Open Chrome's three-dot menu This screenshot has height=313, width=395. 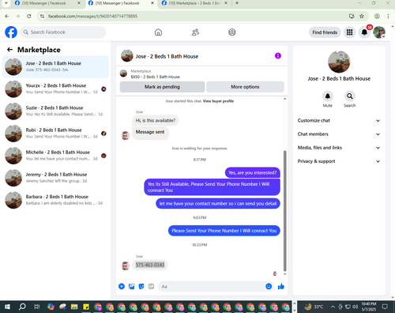coord(388,16)
